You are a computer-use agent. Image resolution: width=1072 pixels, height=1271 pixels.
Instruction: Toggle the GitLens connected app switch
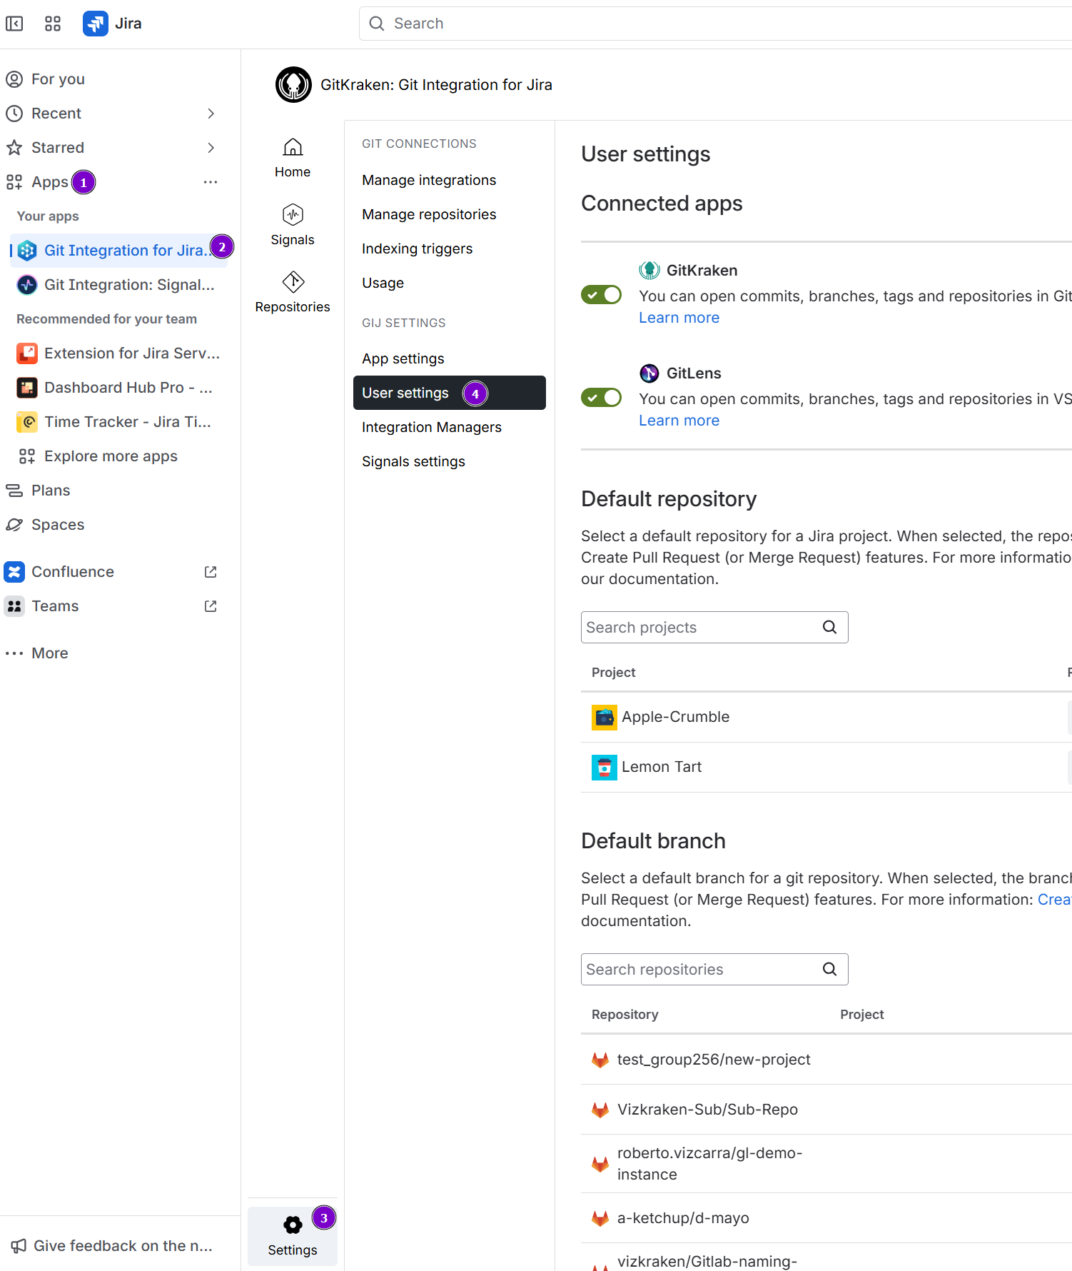point(601,397)
